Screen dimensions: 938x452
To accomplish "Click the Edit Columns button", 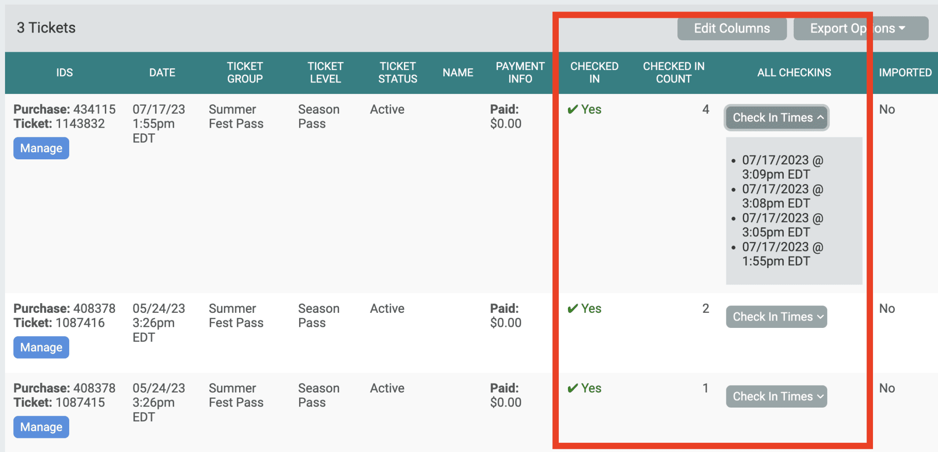I will tap(731, 28).
